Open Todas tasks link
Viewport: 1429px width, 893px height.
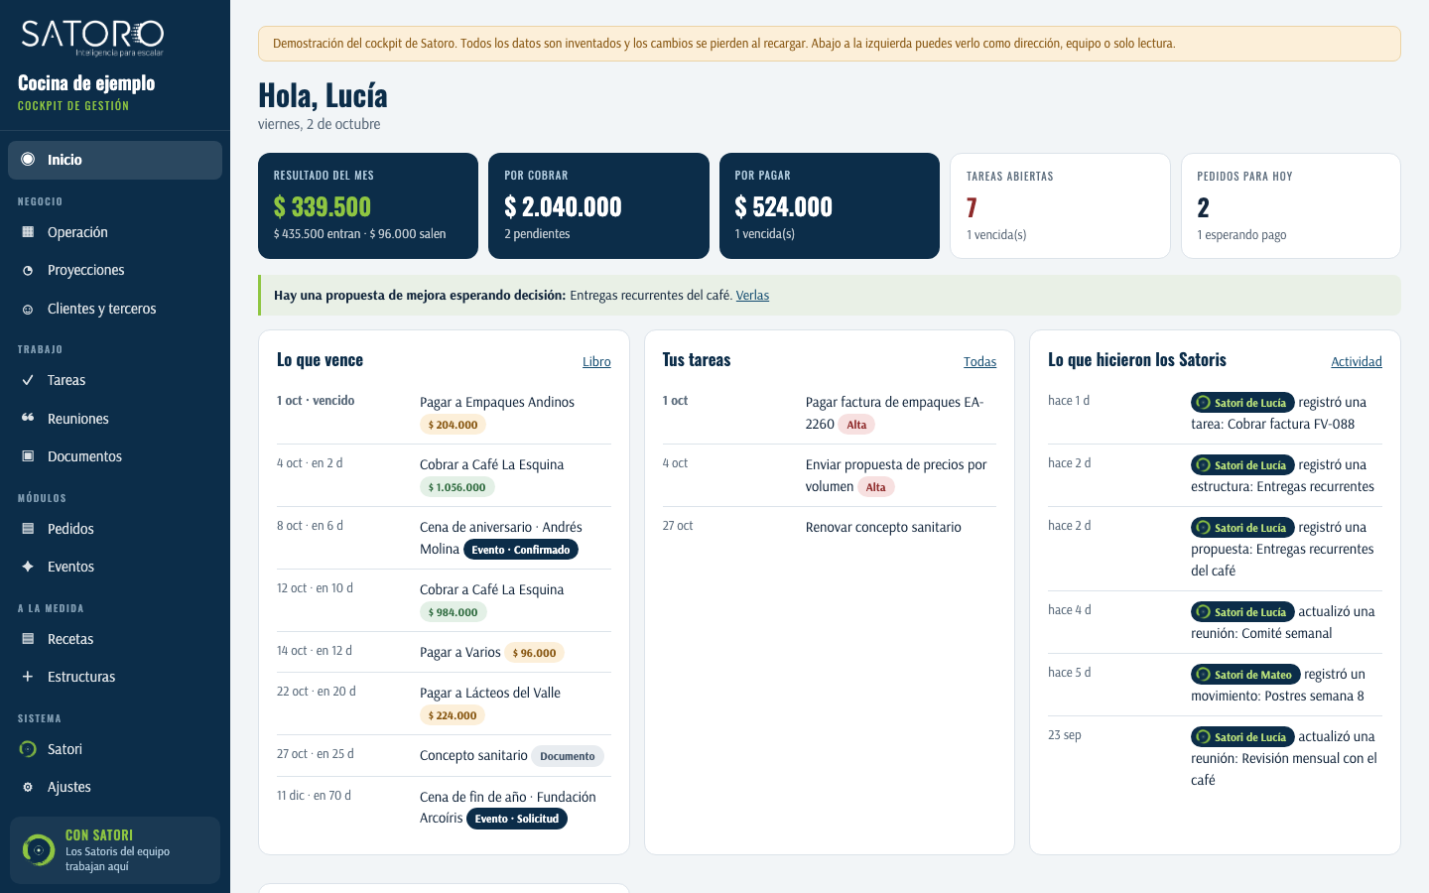979,362
